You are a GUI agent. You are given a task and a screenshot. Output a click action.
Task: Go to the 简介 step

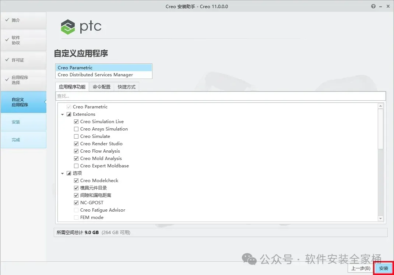(x=23, y=20)
